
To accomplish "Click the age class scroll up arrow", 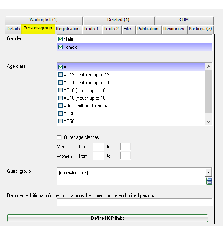I will pos(208,67).
